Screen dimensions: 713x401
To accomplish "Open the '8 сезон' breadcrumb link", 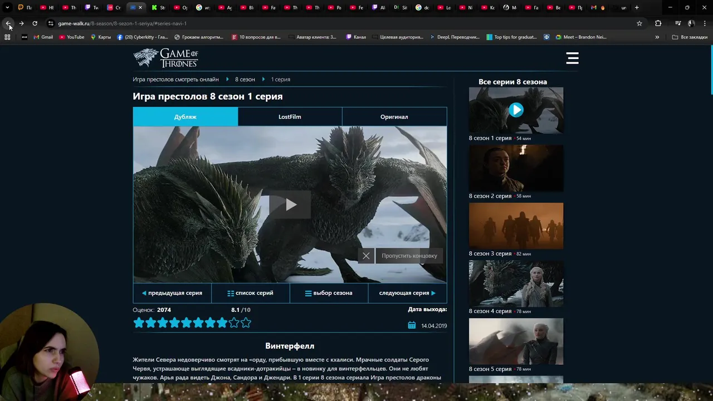I will pos(245,79).
